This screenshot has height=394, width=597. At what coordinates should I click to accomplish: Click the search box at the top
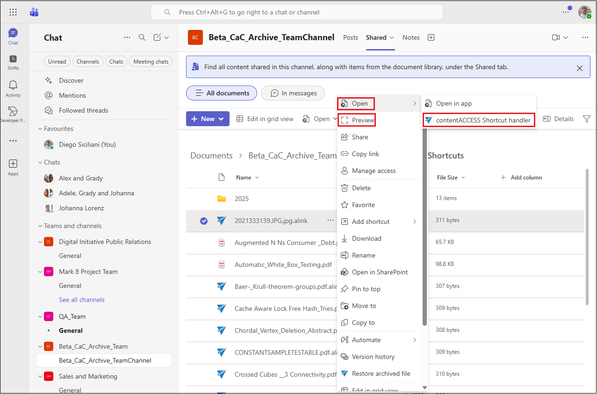tap(296, 12)
